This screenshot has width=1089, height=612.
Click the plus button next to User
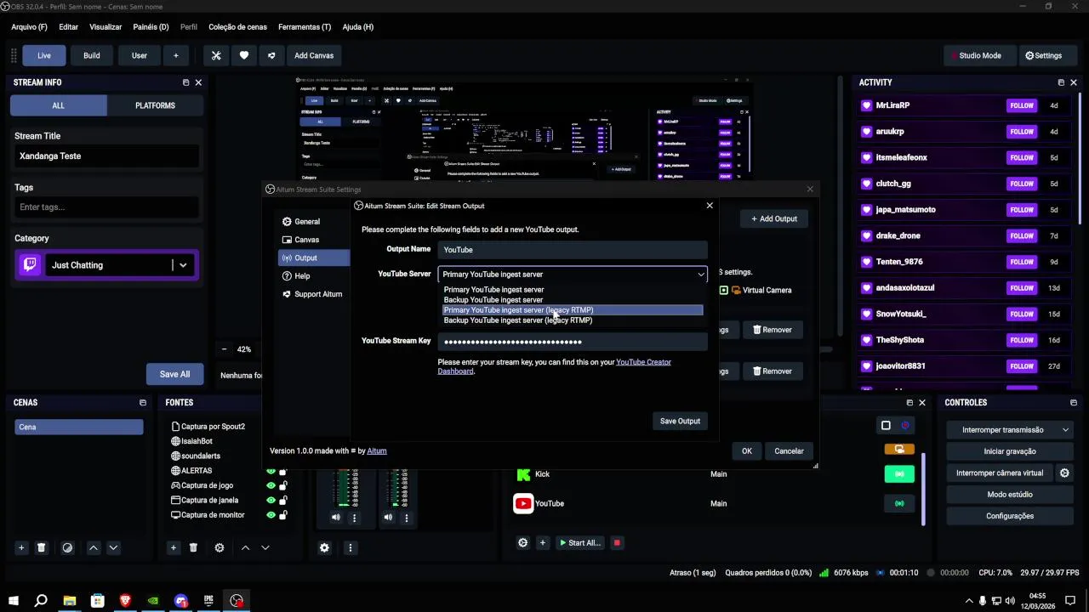pos(176,55)
